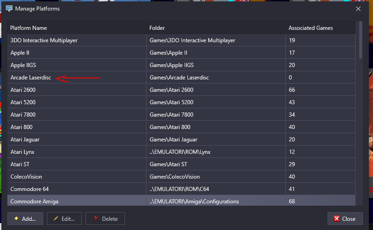Select the Atari 5200 platform

pos(23,102)
